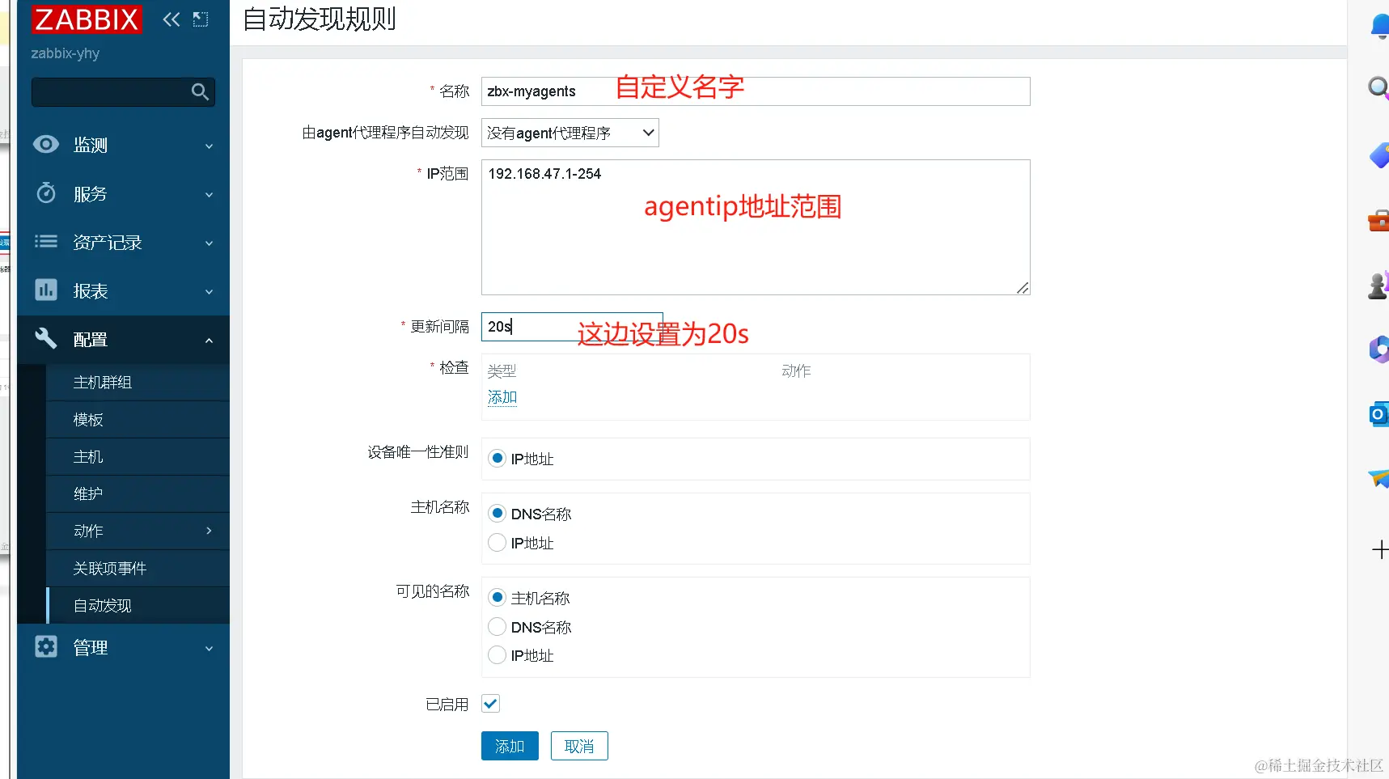This screenshot has height=779, width=1389.
Task: Select IP地址 for 主机名称
Action: [x=498, y=543]
